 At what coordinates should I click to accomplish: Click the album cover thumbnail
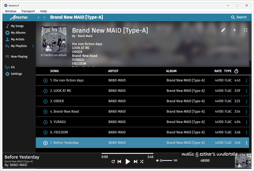pyautogui.click(x=54, y=39)
